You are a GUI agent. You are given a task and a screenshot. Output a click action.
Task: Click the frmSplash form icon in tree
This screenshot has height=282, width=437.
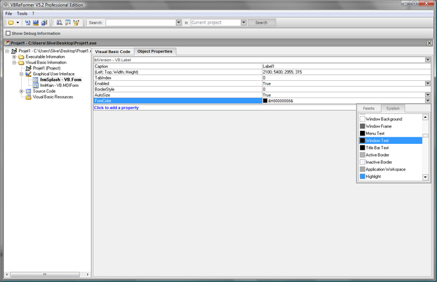[35, 80]
